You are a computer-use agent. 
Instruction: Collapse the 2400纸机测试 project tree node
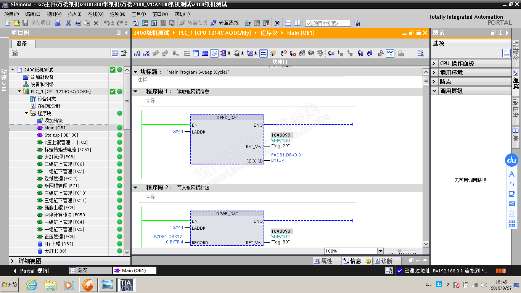point(13,70)
